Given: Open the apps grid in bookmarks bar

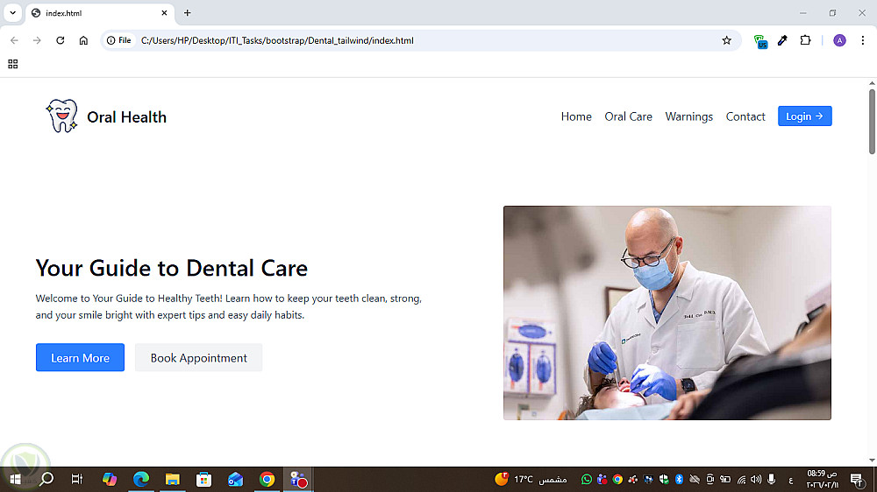Looking at the screenshot, I should (13, 64).
